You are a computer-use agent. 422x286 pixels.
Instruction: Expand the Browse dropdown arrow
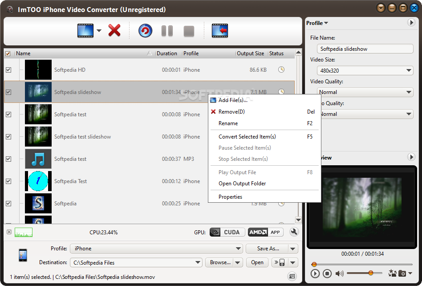(238, 262)
